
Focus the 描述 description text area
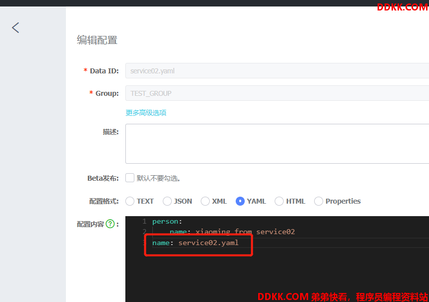[277, 144]
